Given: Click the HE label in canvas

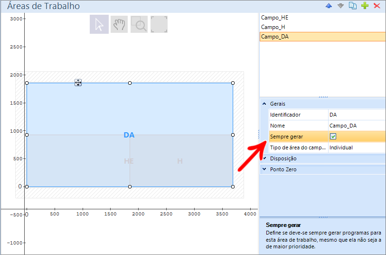Looking at the screenshot, I should (x=129, y=161).
